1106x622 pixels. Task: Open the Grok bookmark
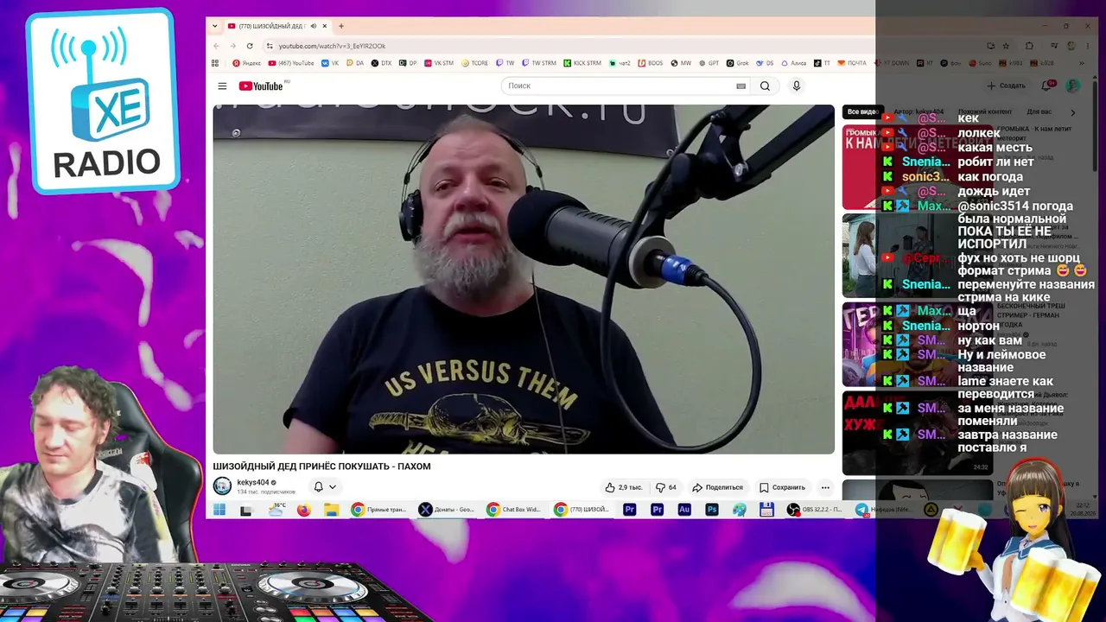[737, 63]
